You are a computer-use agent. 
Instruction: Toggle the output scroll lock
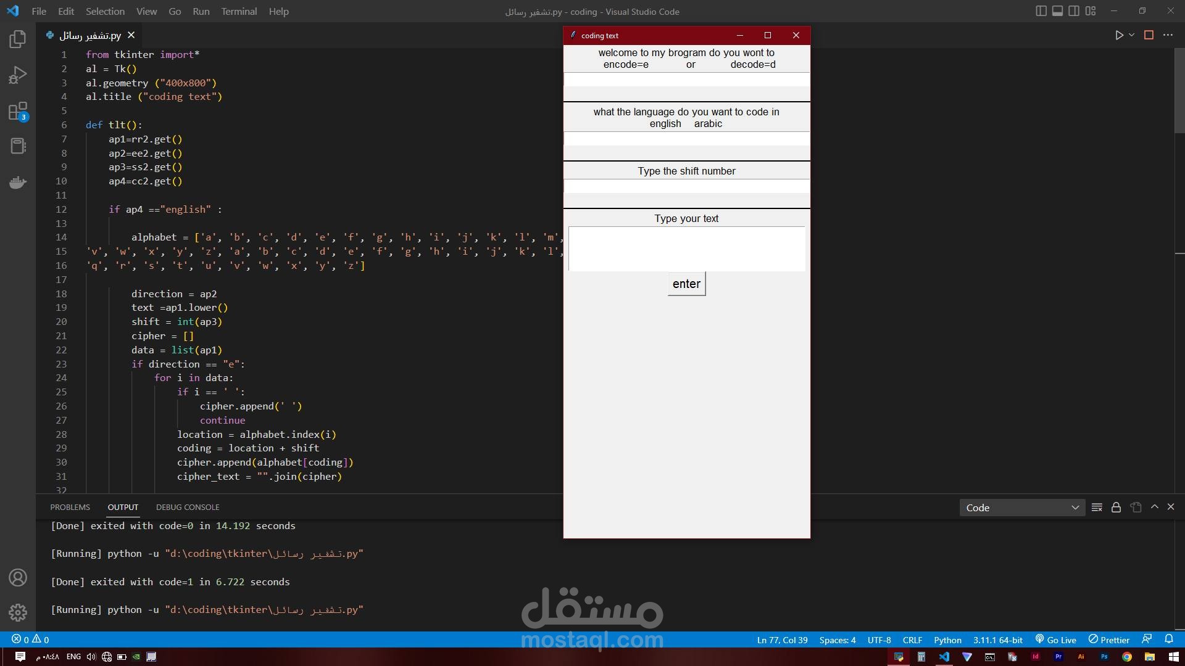(x=1116, y=507)
